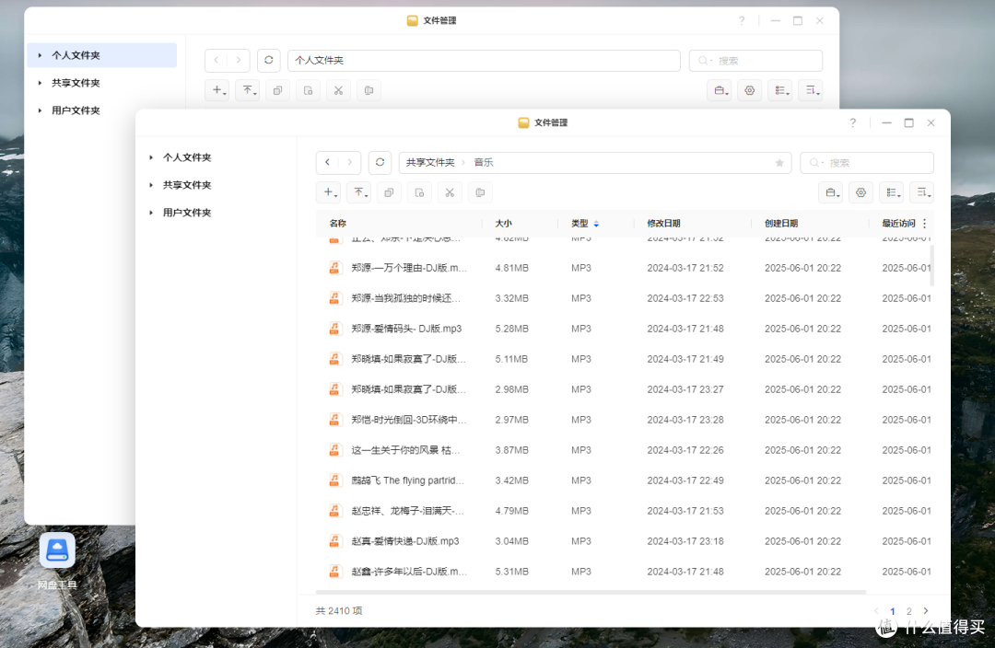Viewport: 995px width, 648px height.
Task: Click the back window address bar 个人文件夹
Action: (485, 60)
